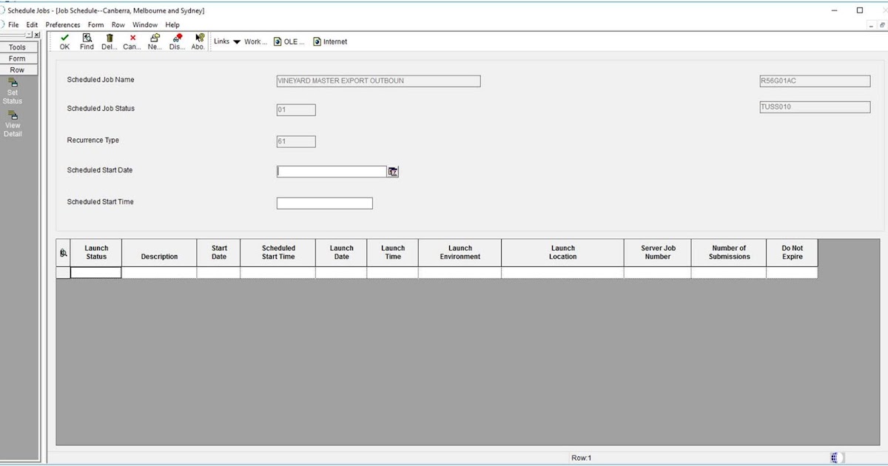Select the New toolbar icon
This screenshot has height=466, width=888.
point(154,38)
